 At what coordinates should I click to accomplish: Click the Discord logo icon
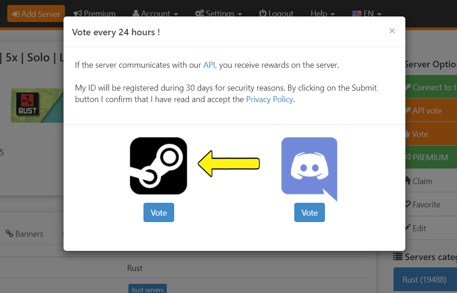(x=309, y=169)
